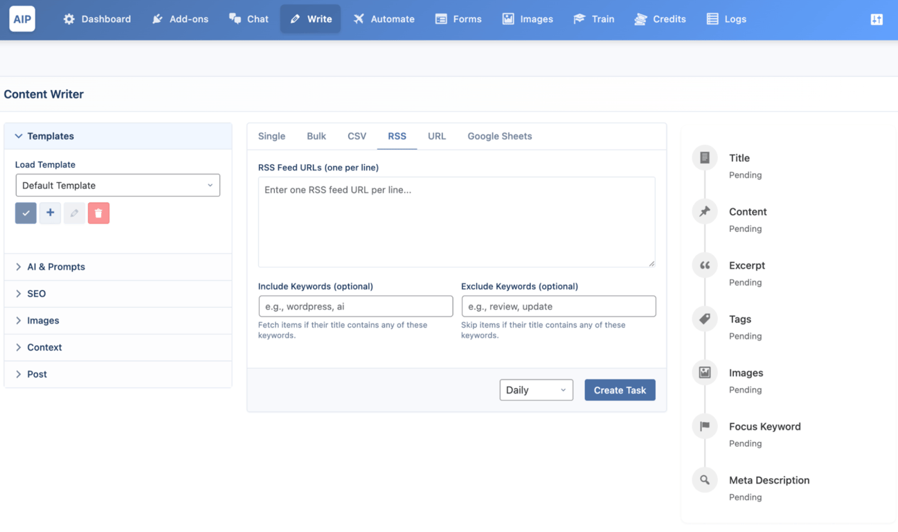Edit the template using the pencil icon

click(74, 213)
